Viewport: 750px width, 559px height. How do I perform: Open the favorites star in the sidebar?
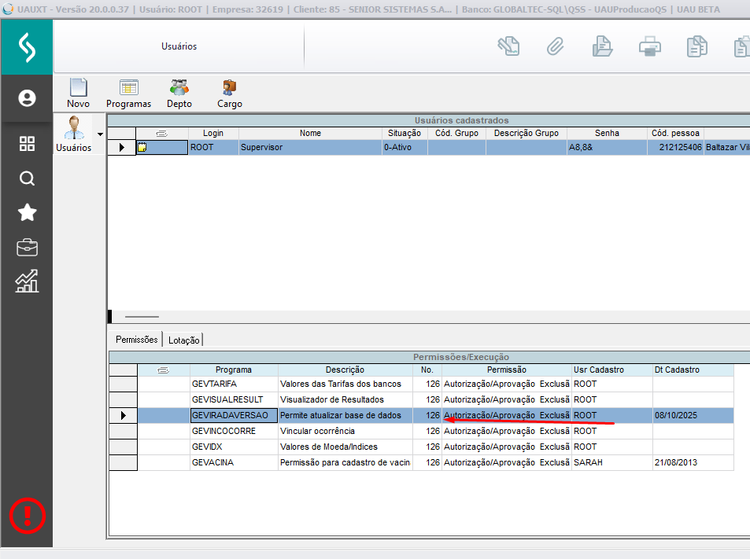coord(27,212)
